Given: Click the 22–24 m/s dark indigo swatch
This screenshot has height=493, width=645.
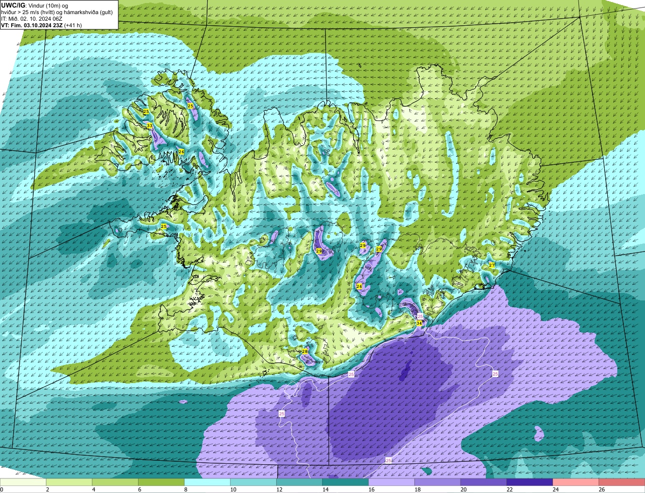Looking at the screenshot, I should point(530,482).
